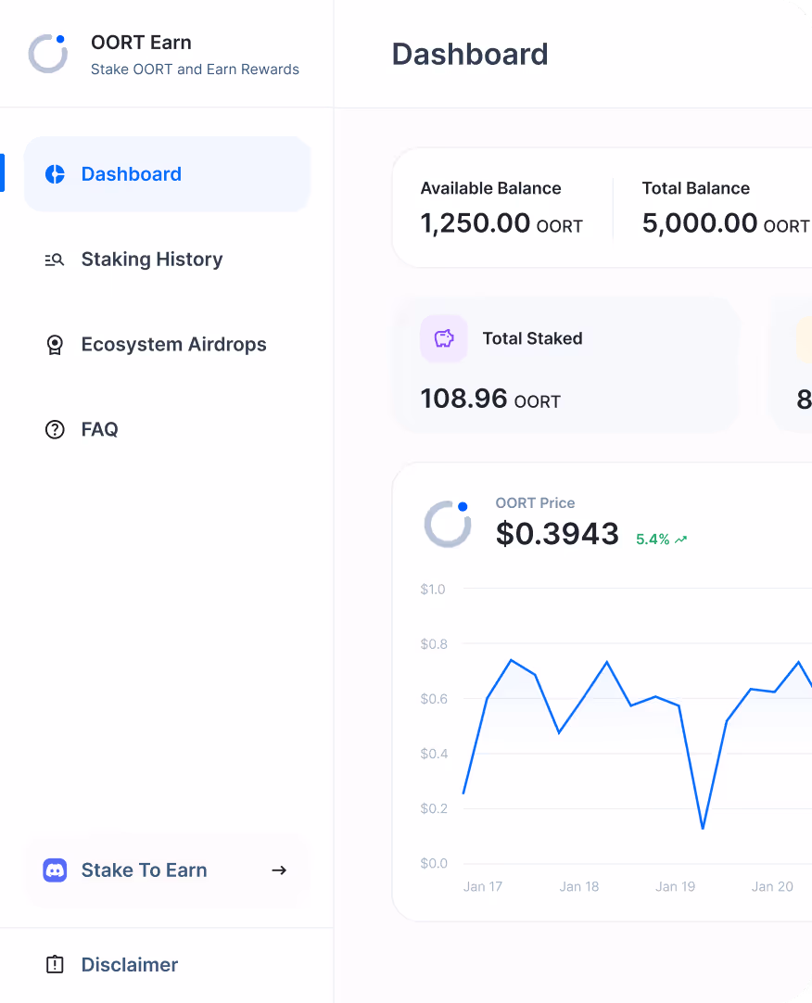
Task: Click the Jan 19 chart date label
Action: (675, 887)
